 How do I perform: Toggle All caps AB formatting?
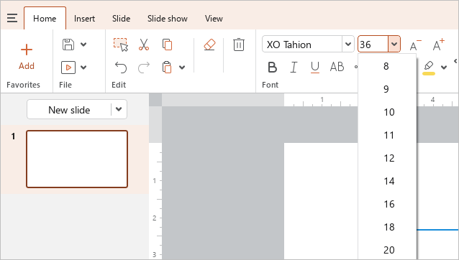(x=337, y=67)
